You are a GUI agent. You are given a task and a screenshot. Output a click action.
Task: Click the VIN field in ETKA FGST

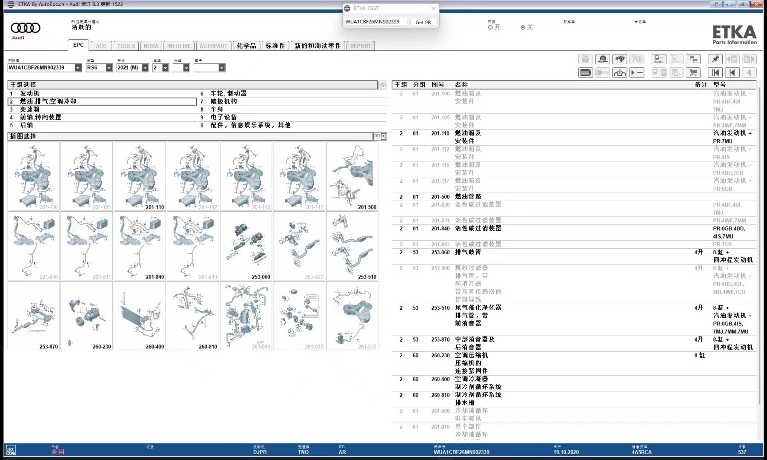pyautogui.click(x=375, y=22)
